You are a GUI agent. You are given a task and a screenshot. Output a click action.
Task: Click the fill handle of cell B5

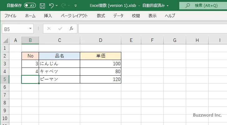pyautogui.click(x=39, y=83)
